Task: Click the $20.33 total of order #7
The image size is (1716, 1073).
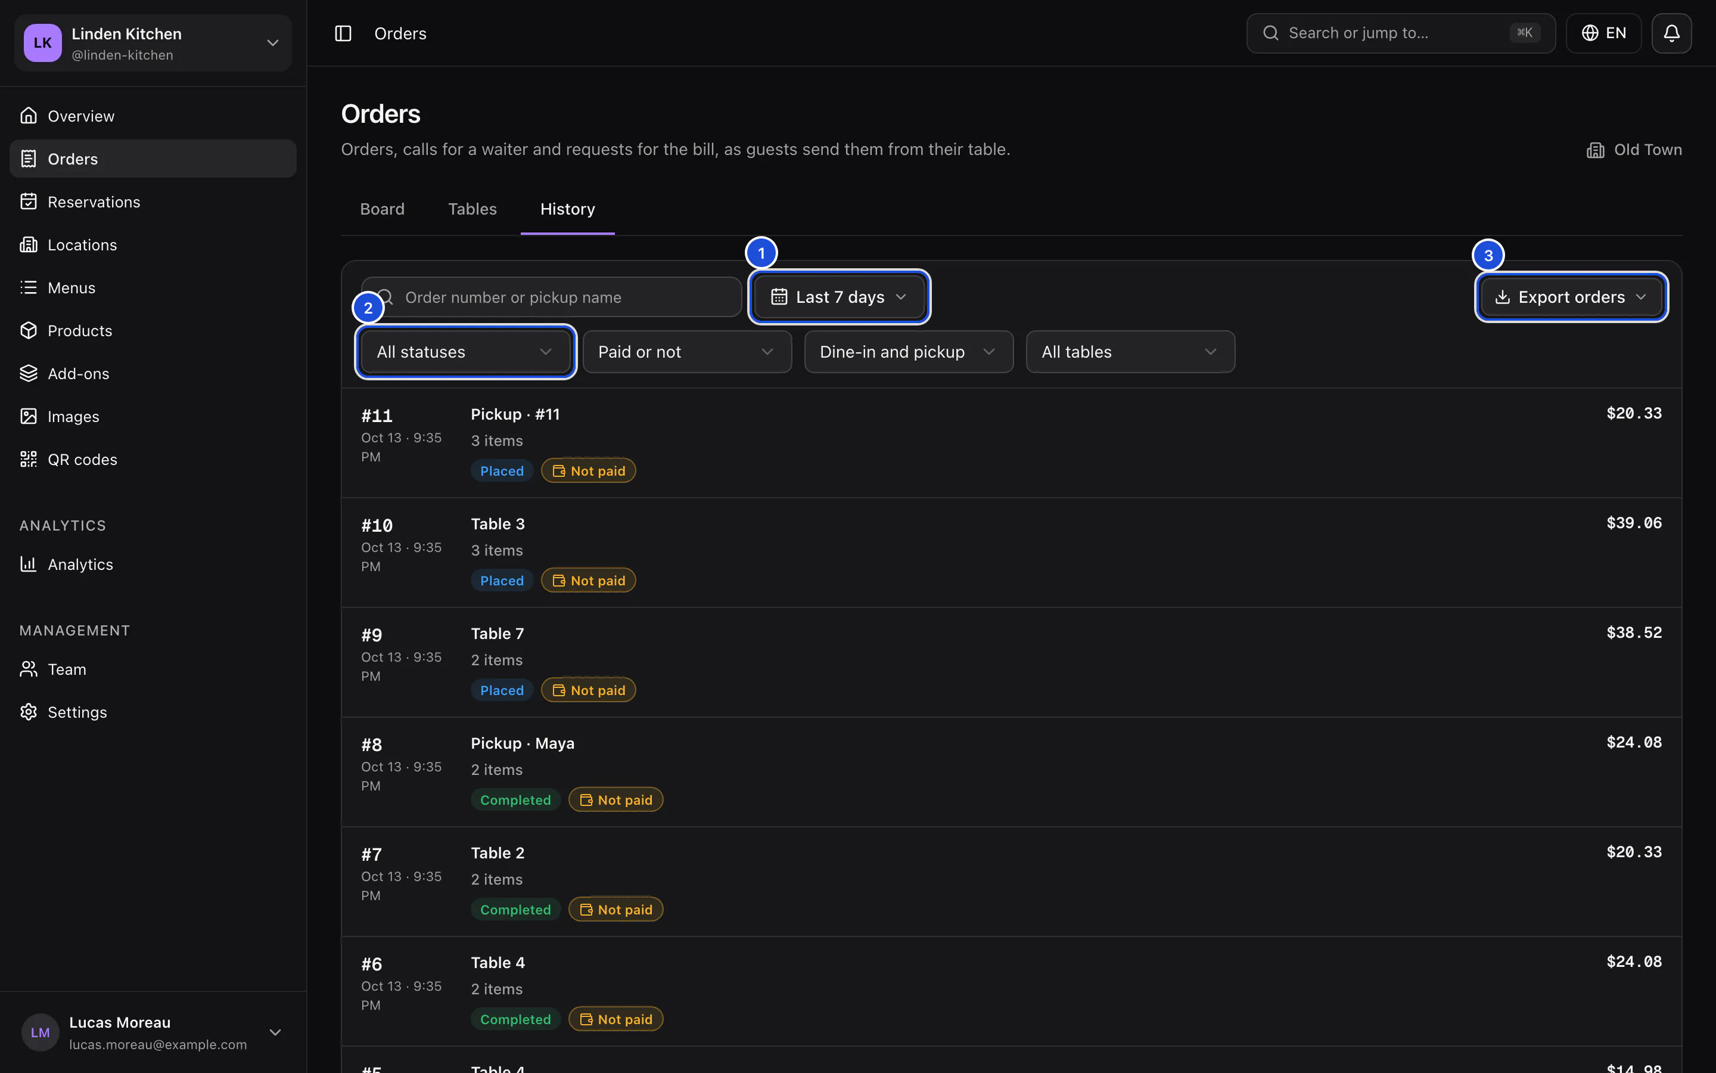Action: click(1634, 852)
